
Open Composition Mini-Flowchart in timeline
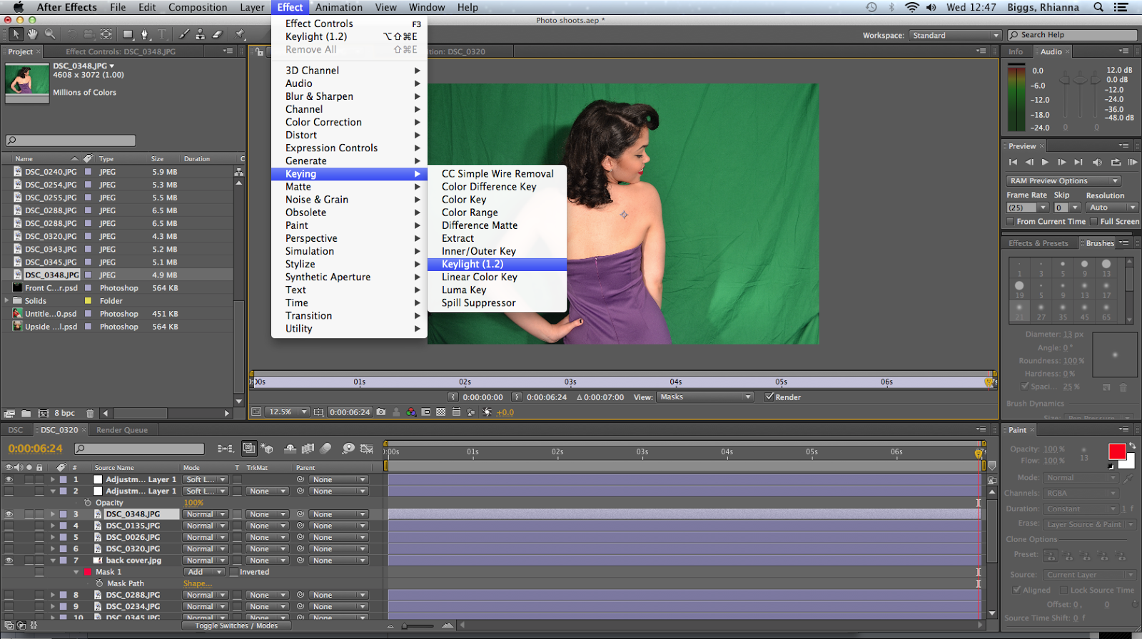click(226, 449)
